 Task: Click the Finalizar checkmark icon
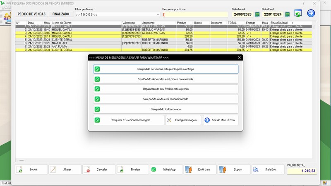pyautogui.click(x=121, y=169)
